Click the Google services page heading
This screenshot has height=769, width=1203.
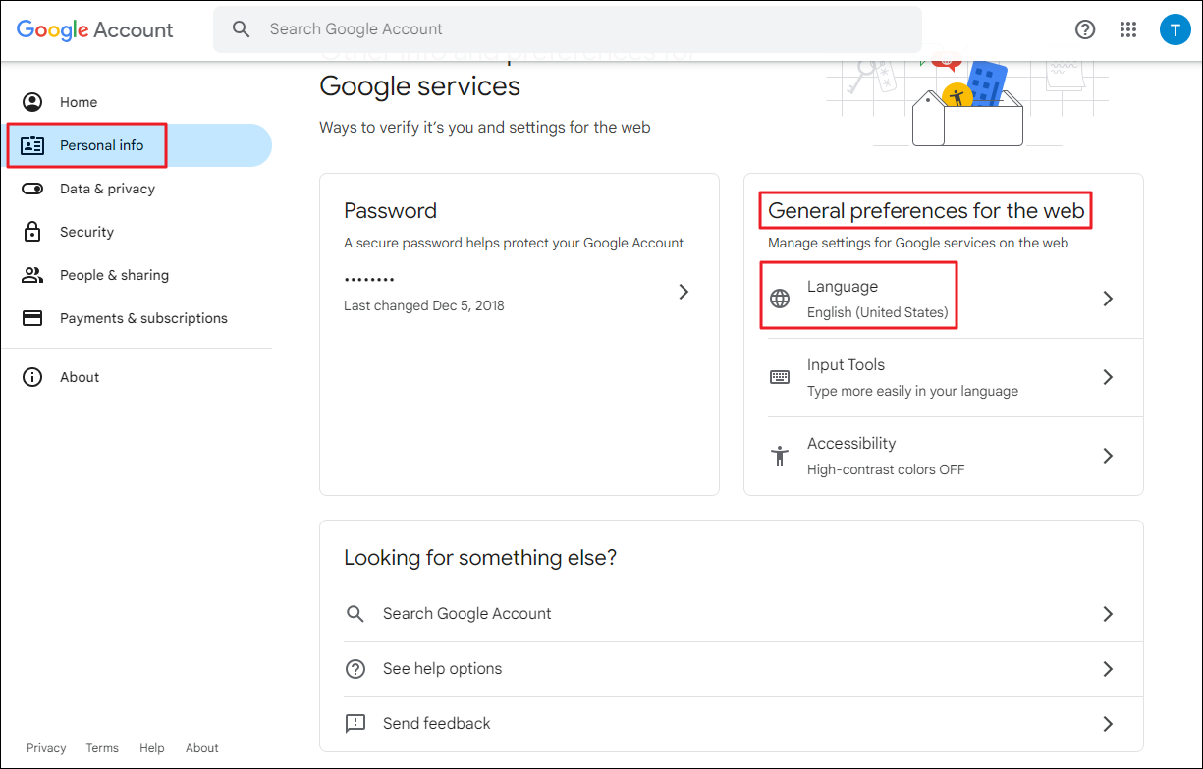point(420,86)
